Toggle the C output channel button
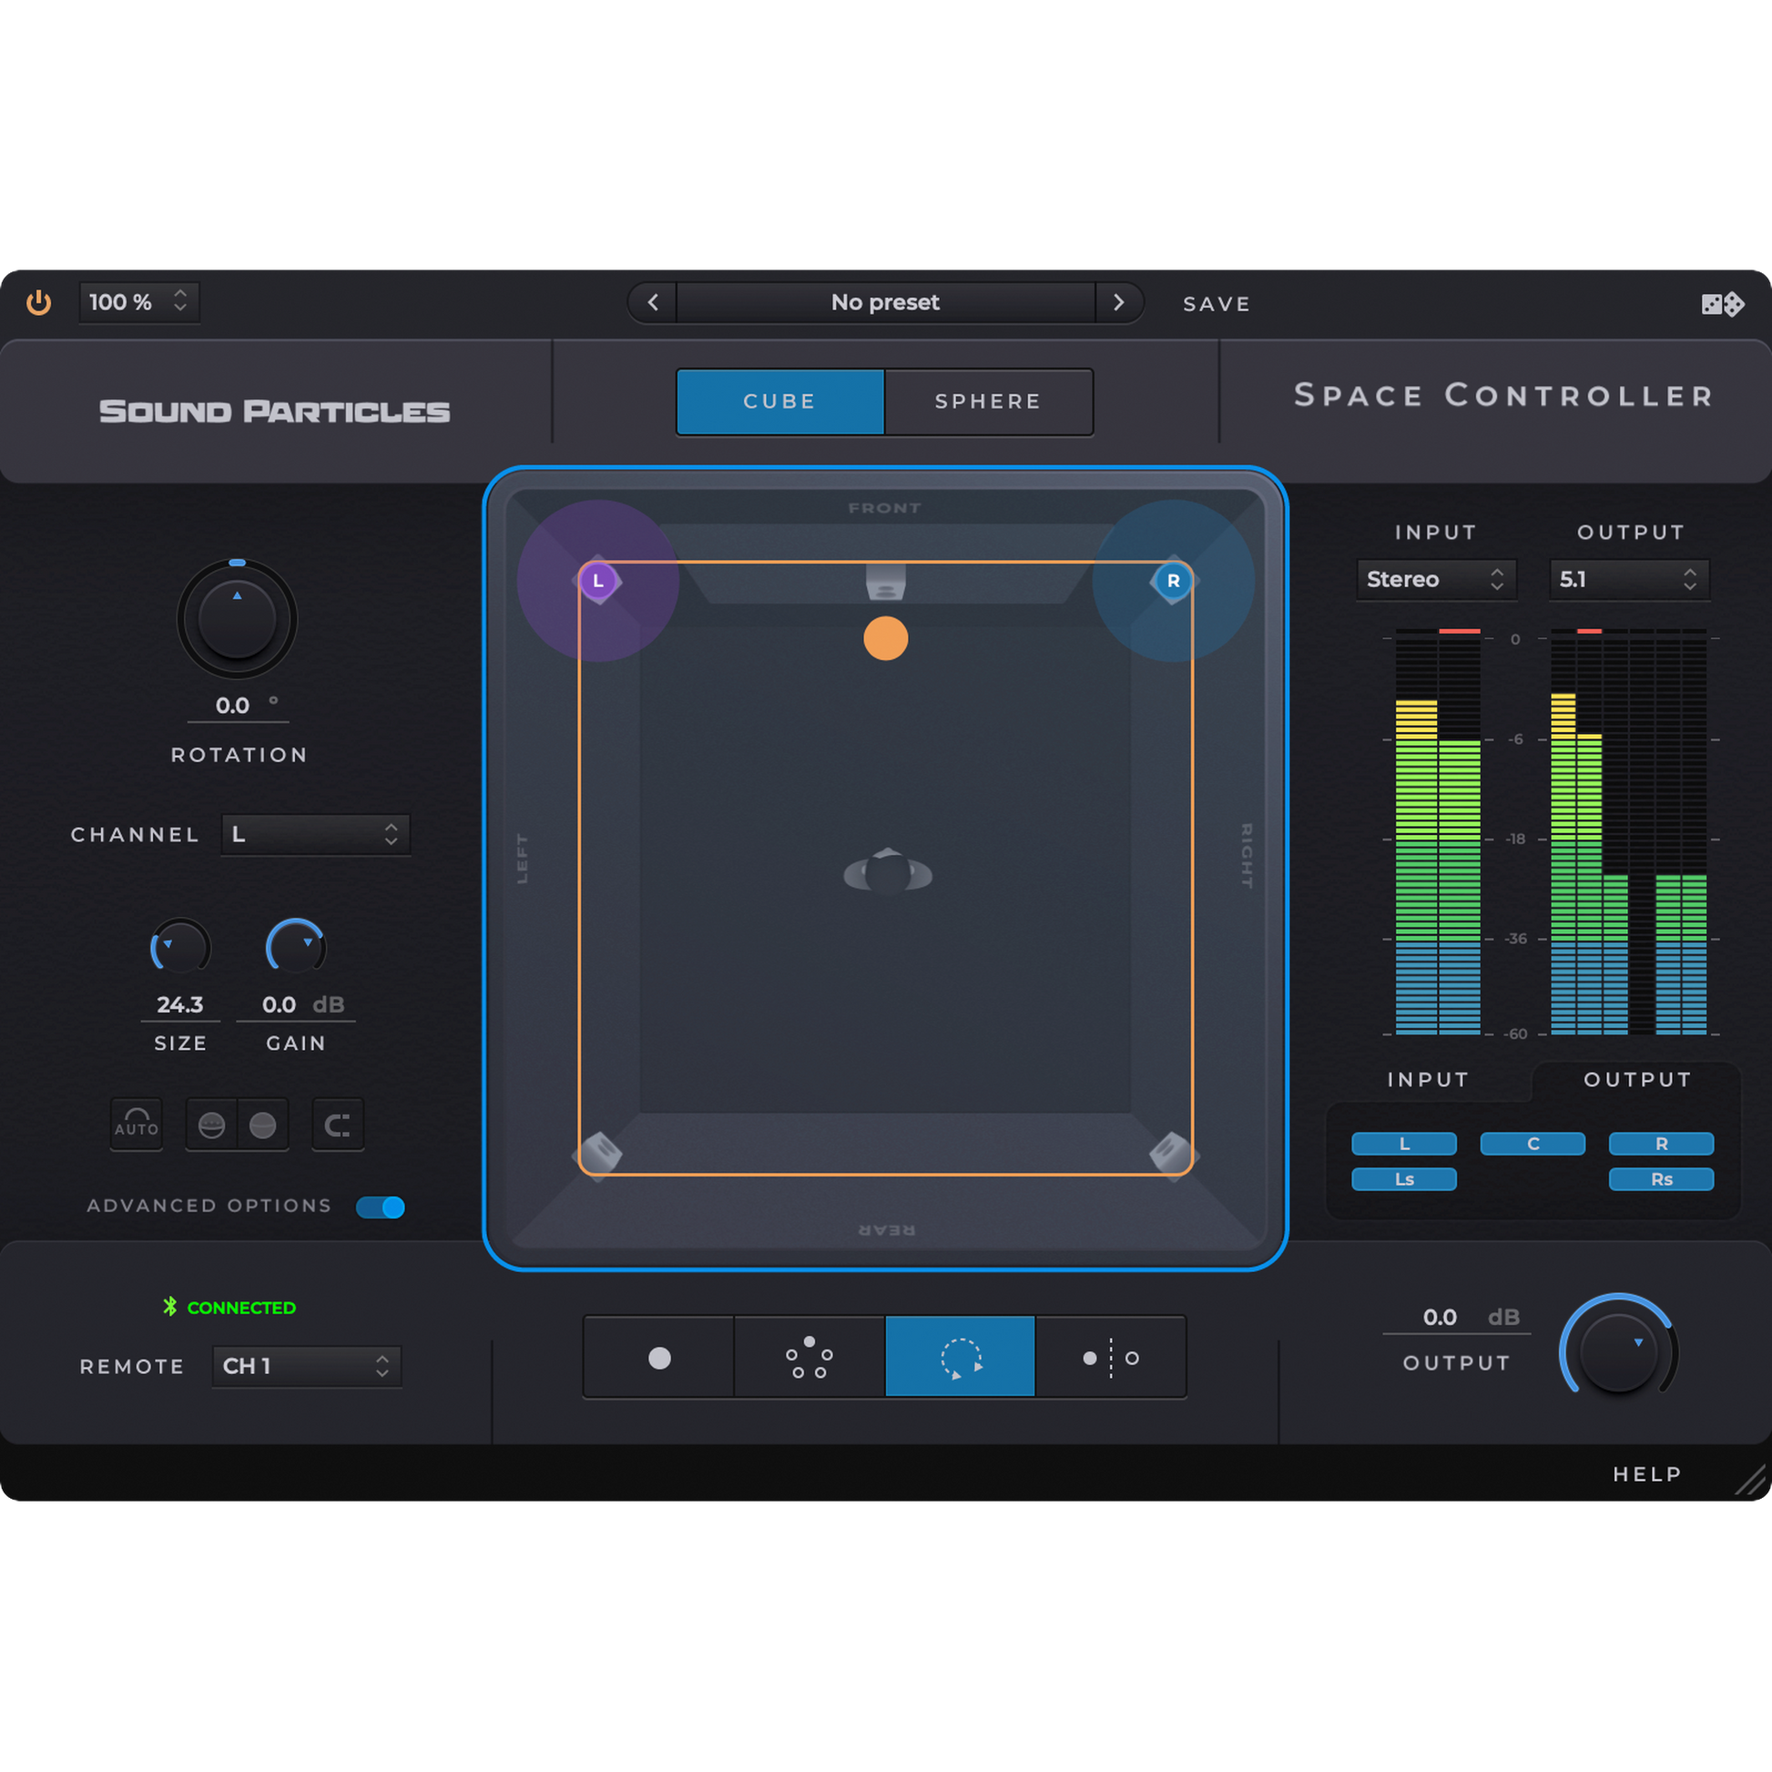Screen dimensions: 1772x1772 tap(1533, 1144)
